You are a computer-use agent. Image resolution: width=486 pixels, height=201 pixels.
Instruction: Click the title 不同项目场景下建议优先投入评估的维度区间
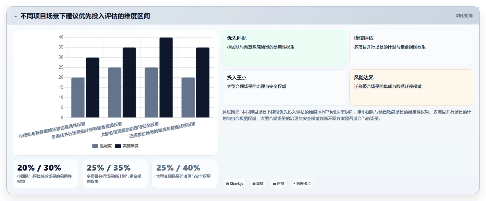pyautogui.click(x=85, y=16)
